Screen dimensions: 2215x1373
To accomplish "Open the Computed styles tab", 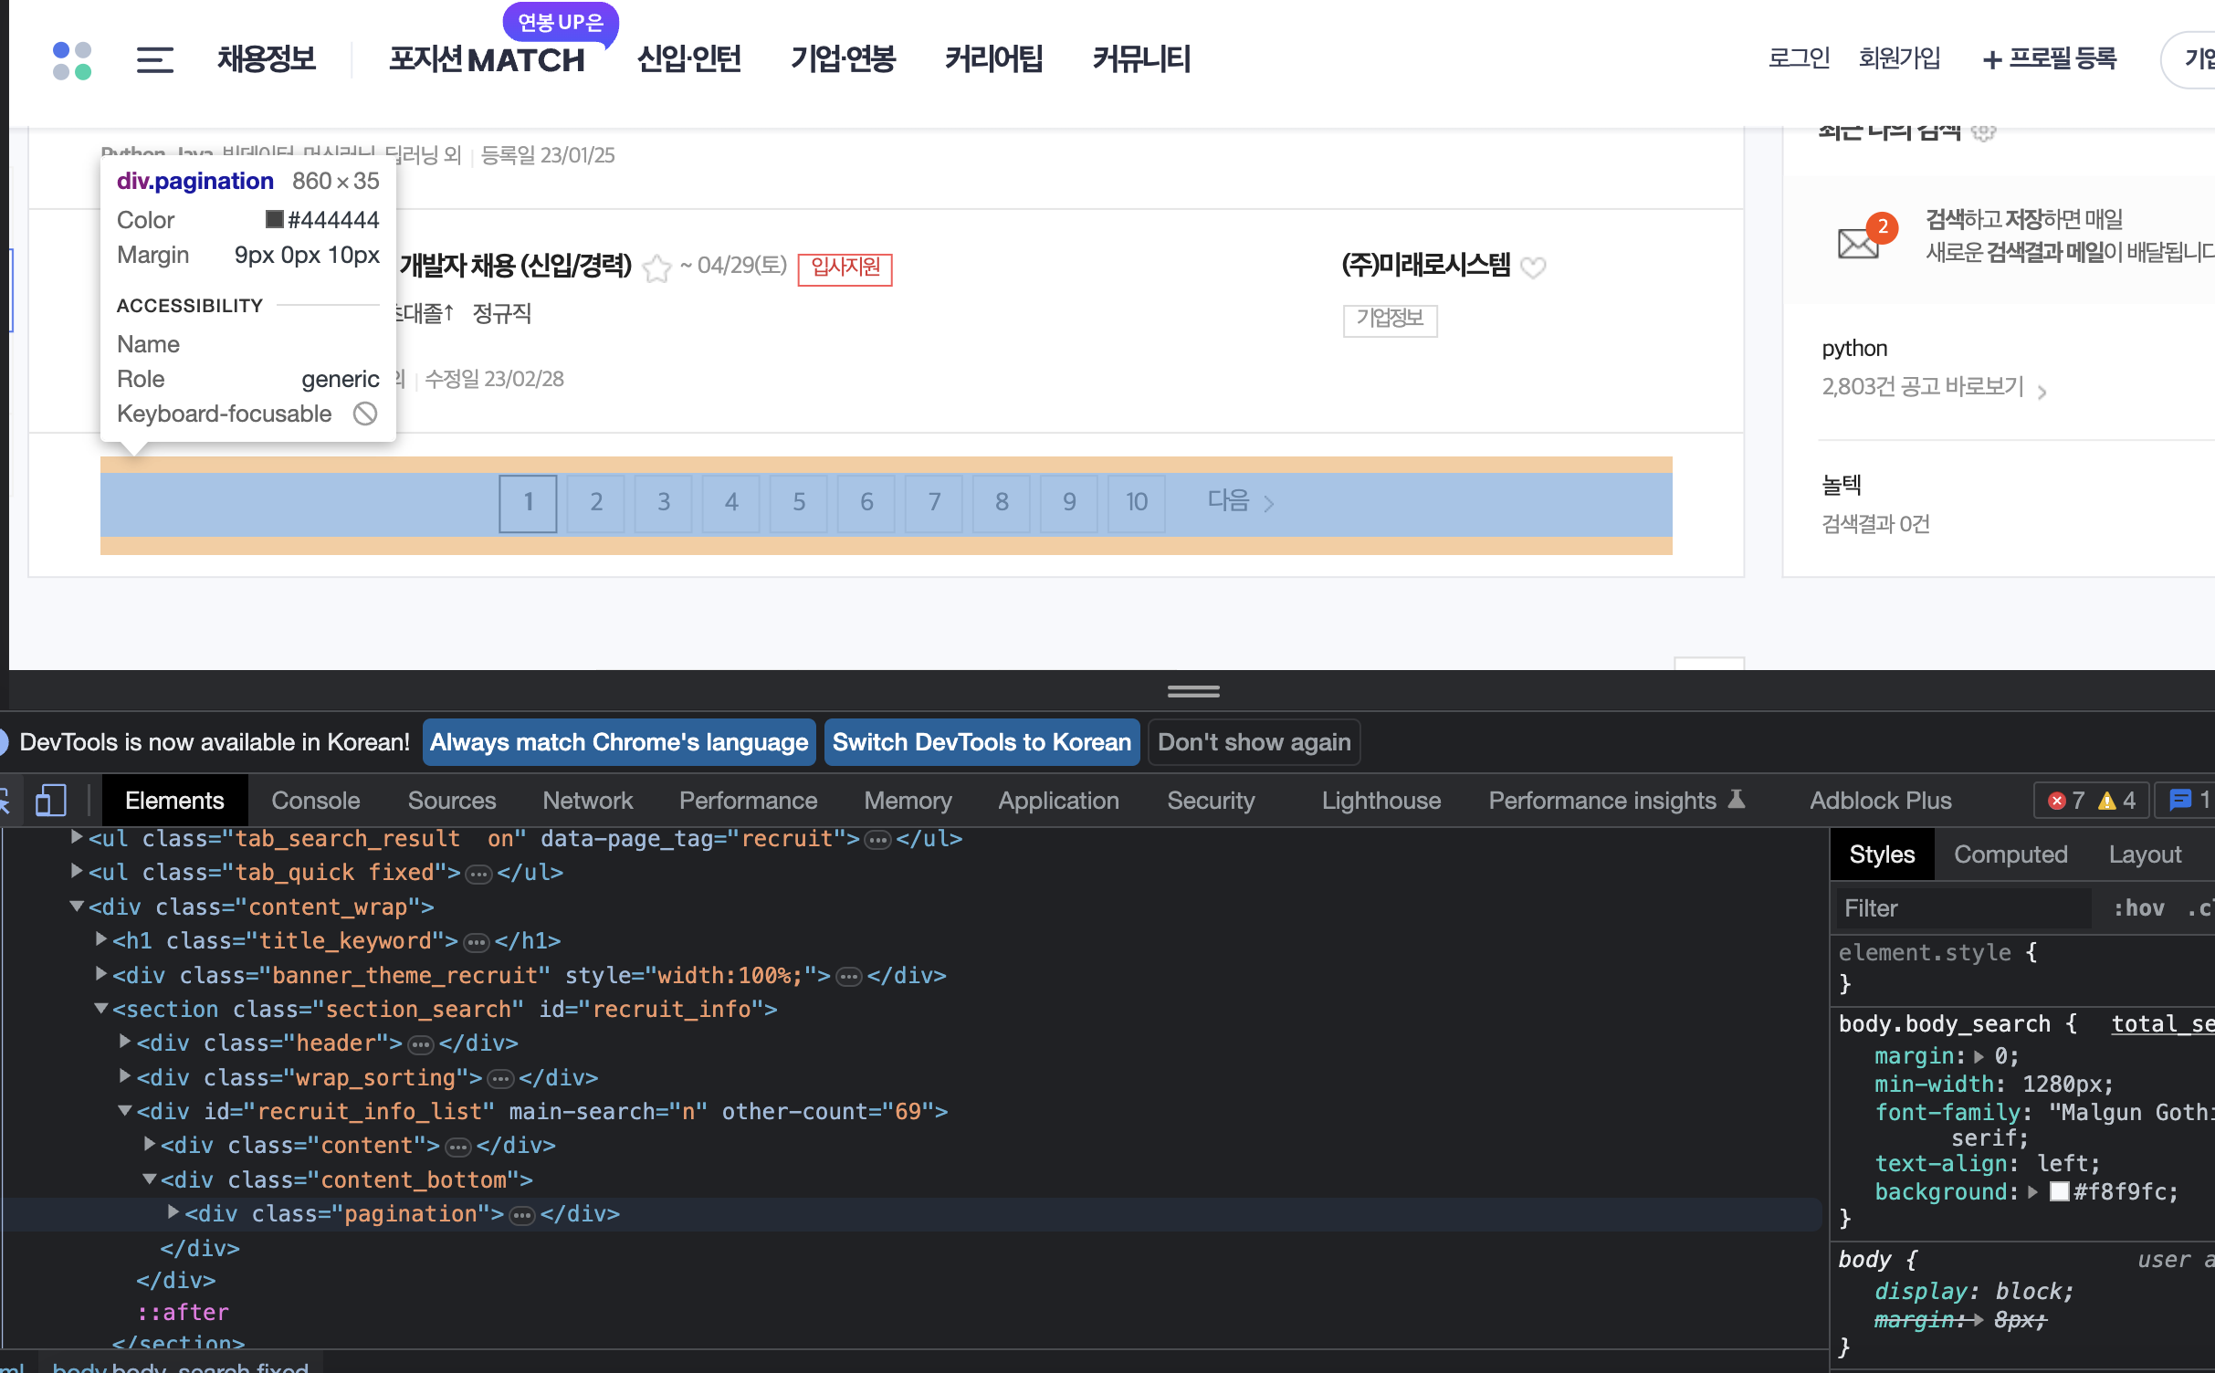I will pyautogui.click(x=2010, y=854).
